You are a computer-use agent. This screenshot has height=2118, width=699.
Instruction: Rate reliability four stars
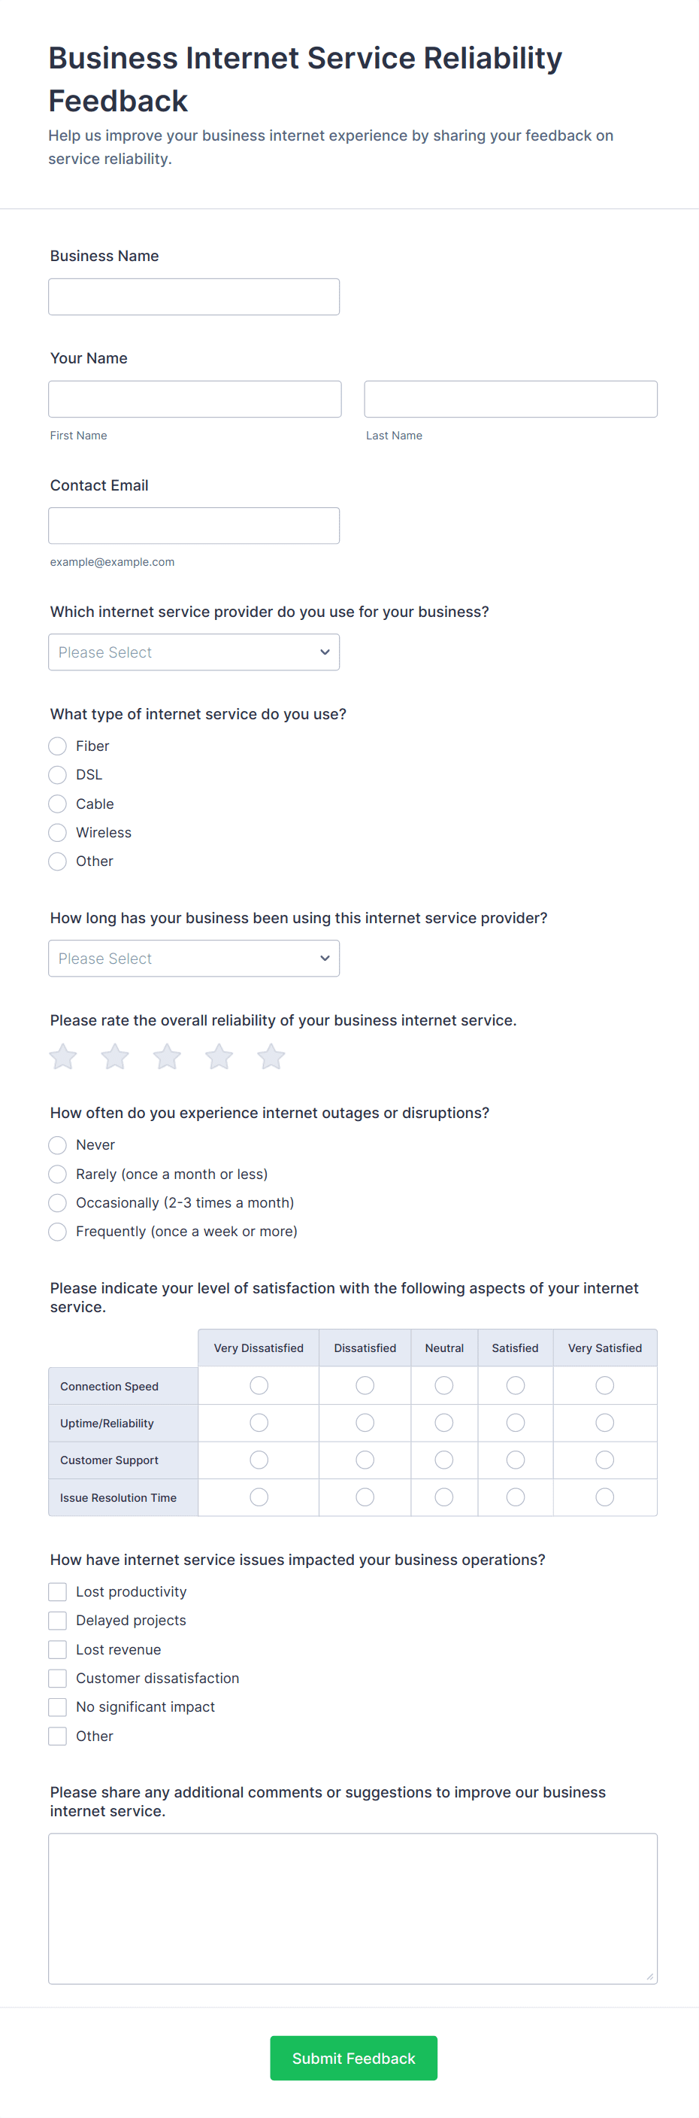(x=219, y=1056)
